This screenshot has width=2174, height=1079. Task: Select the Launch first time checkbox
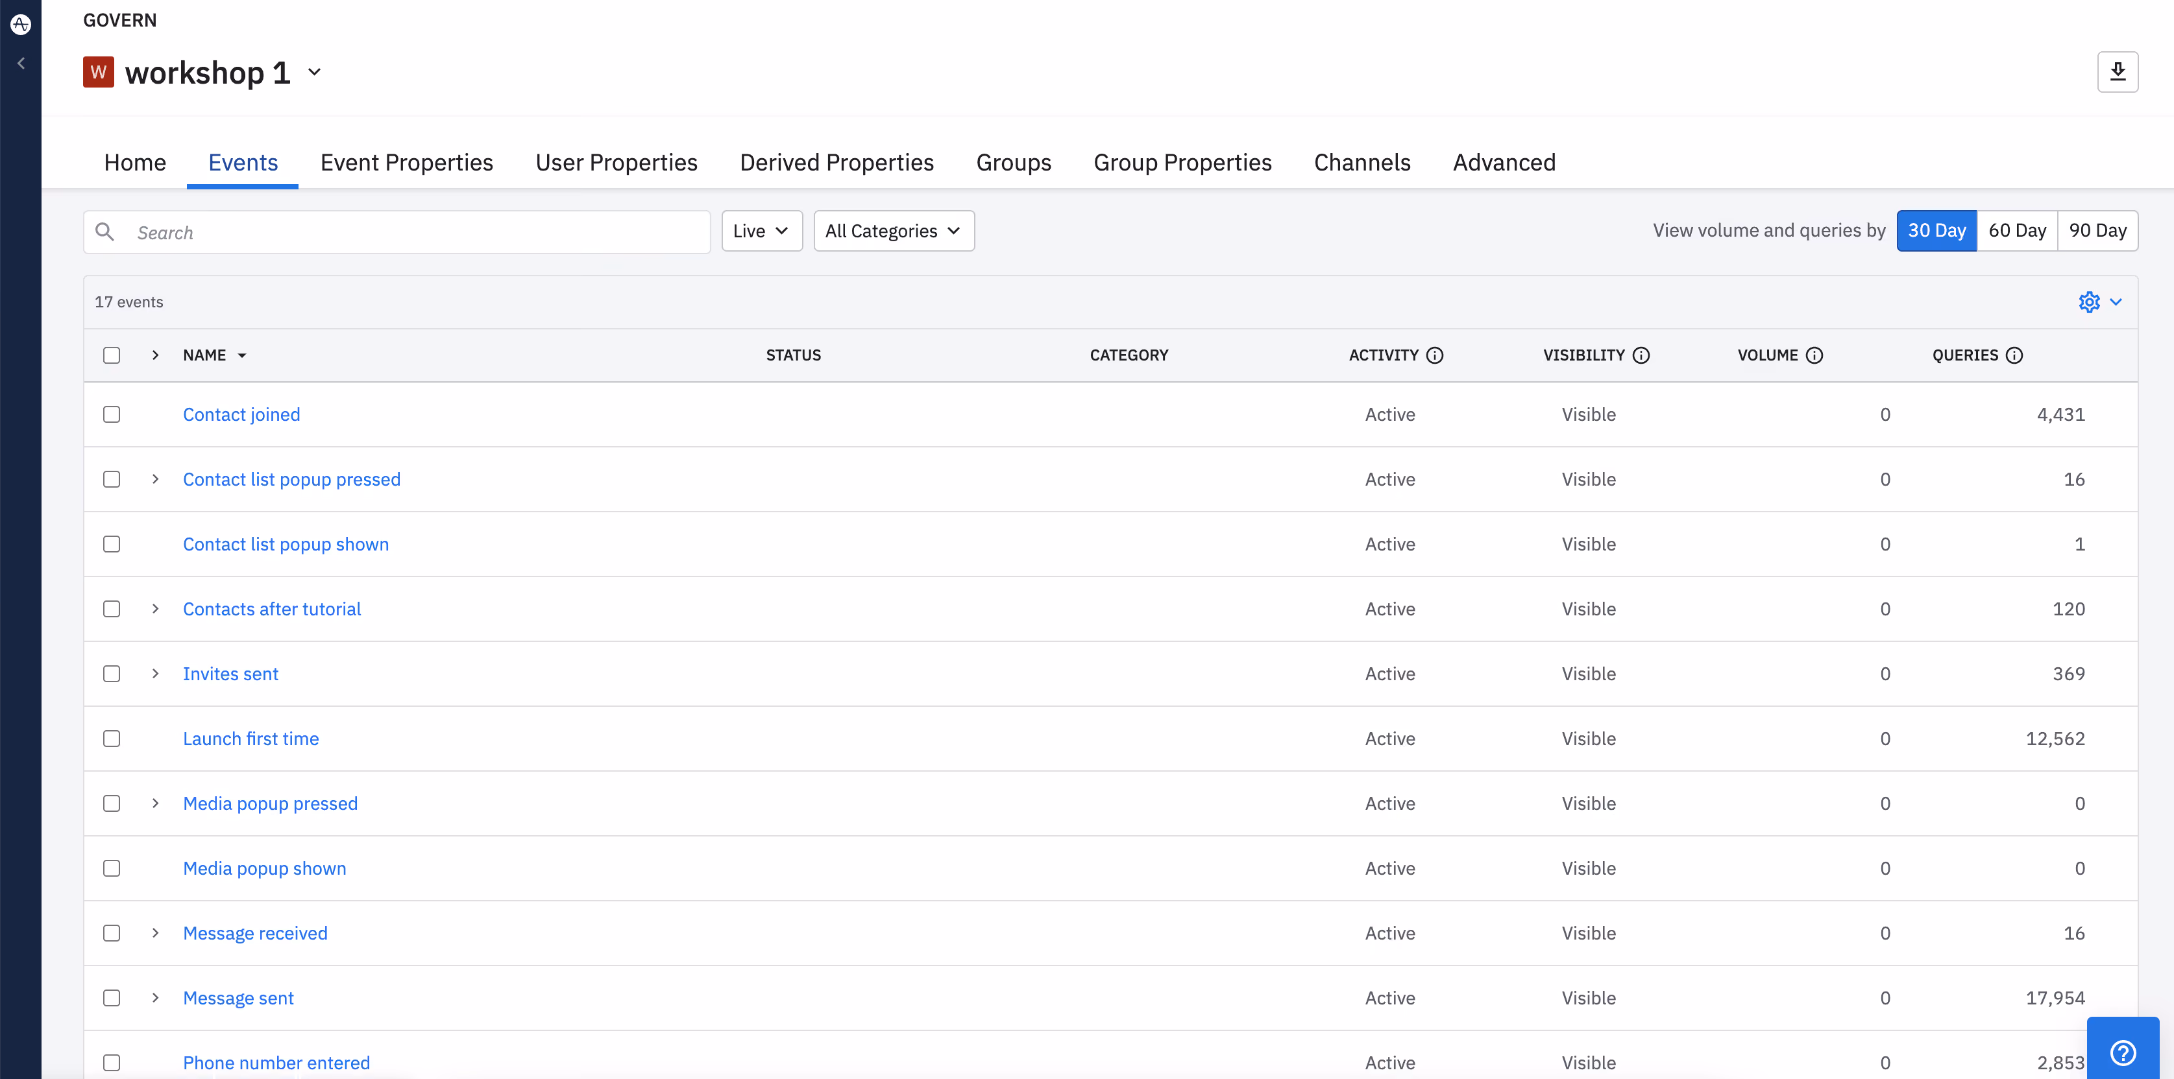[x=112, y=739]
